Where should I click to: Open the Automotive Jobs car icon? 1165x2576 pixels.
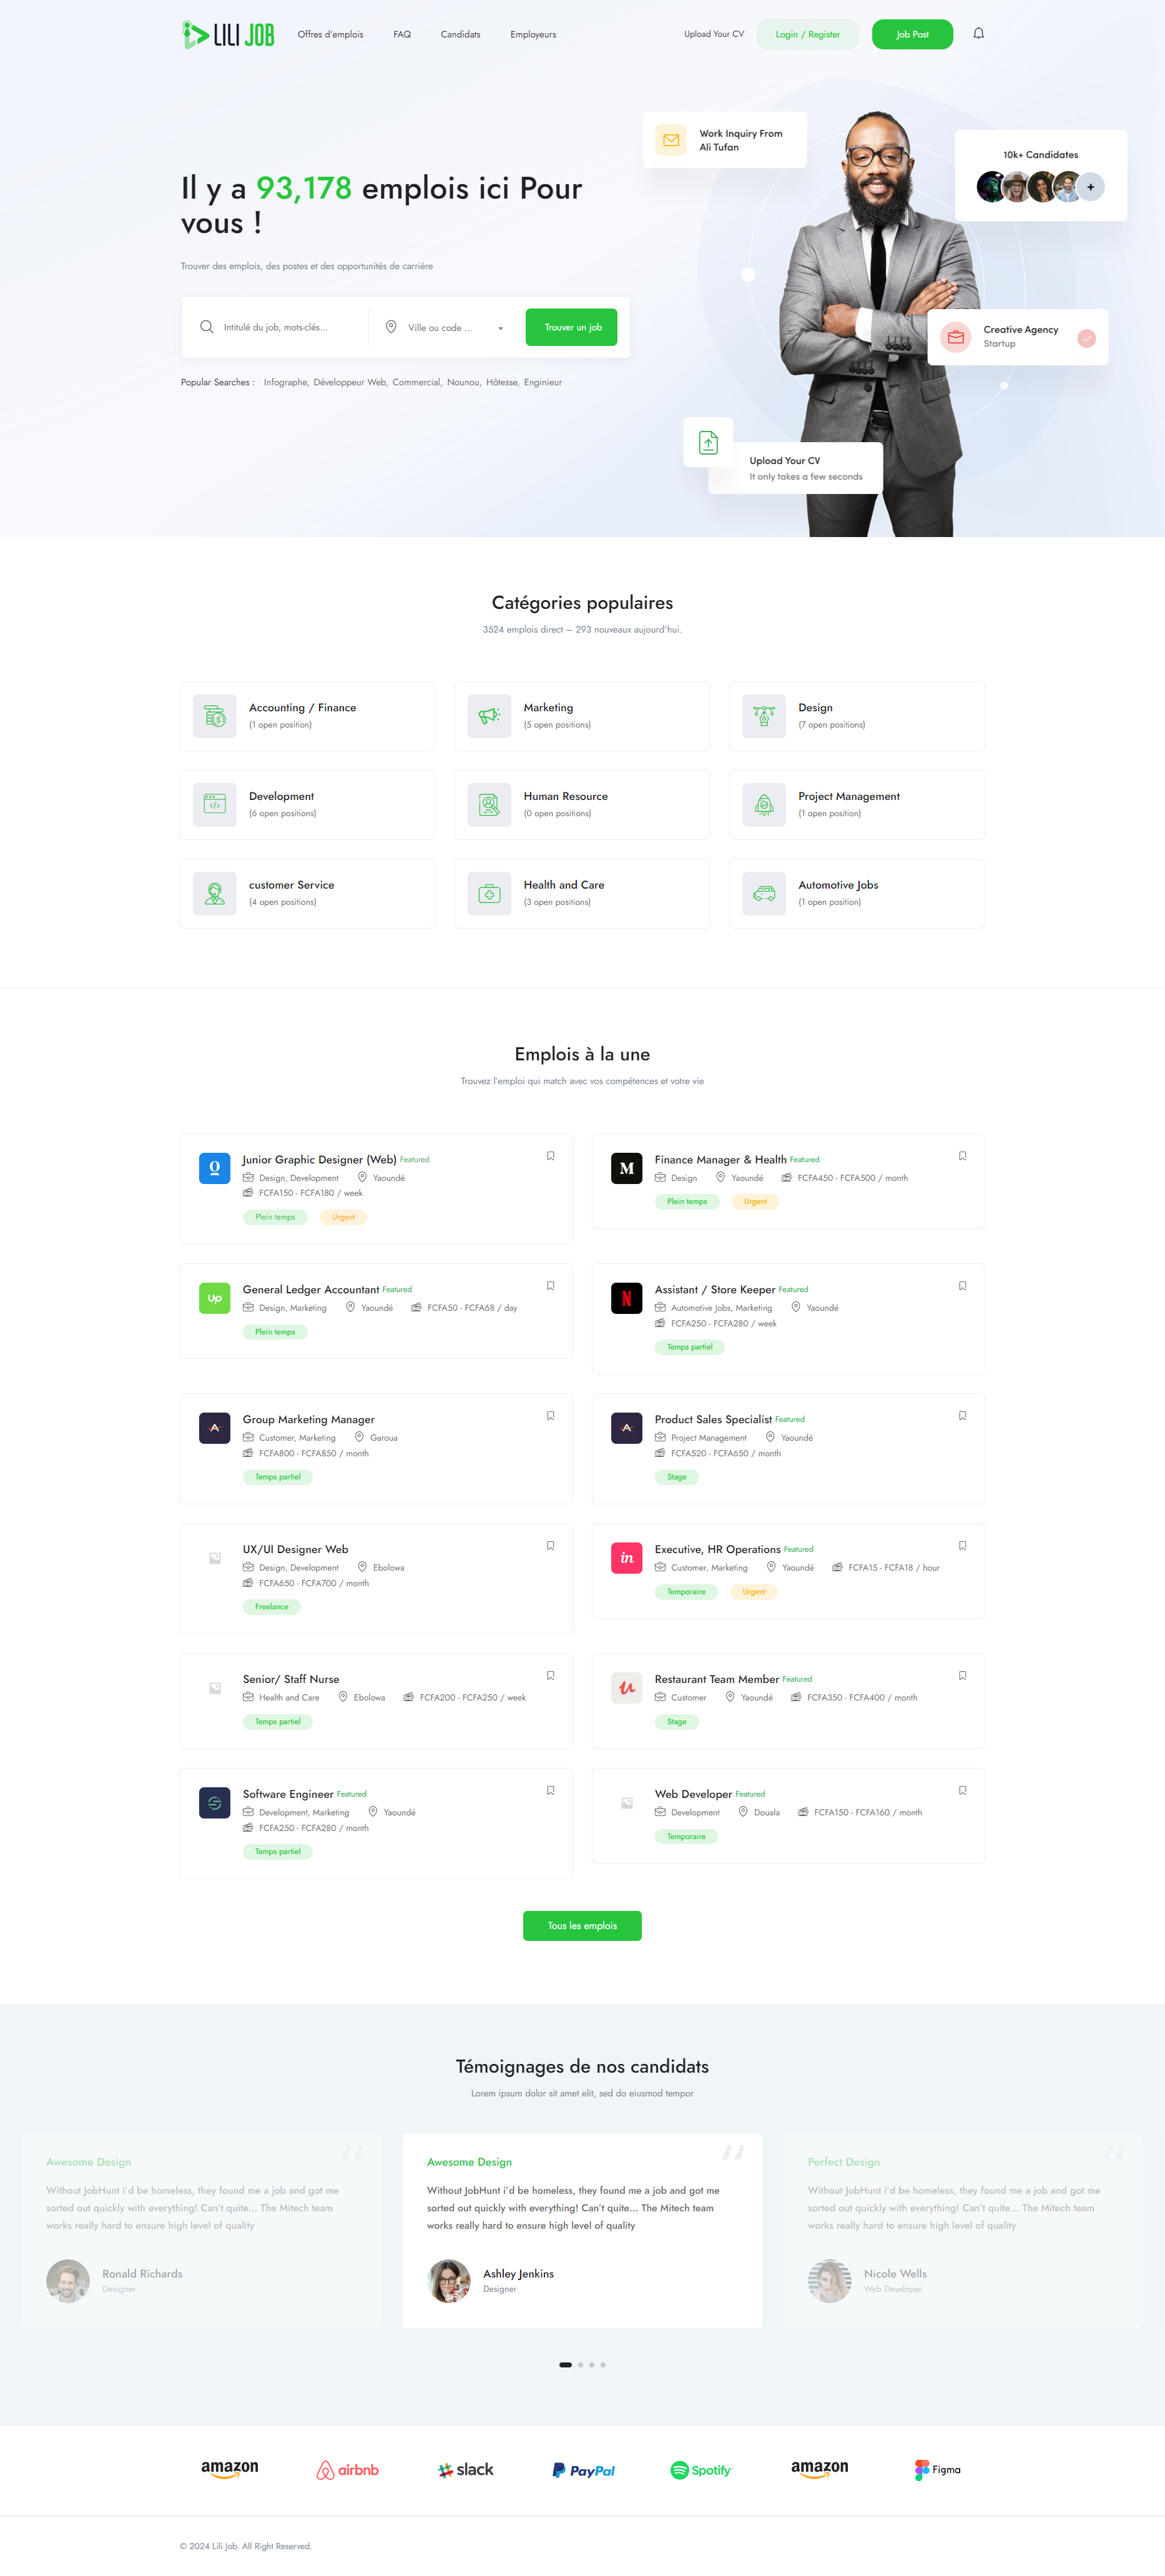[x=764, y=893]
